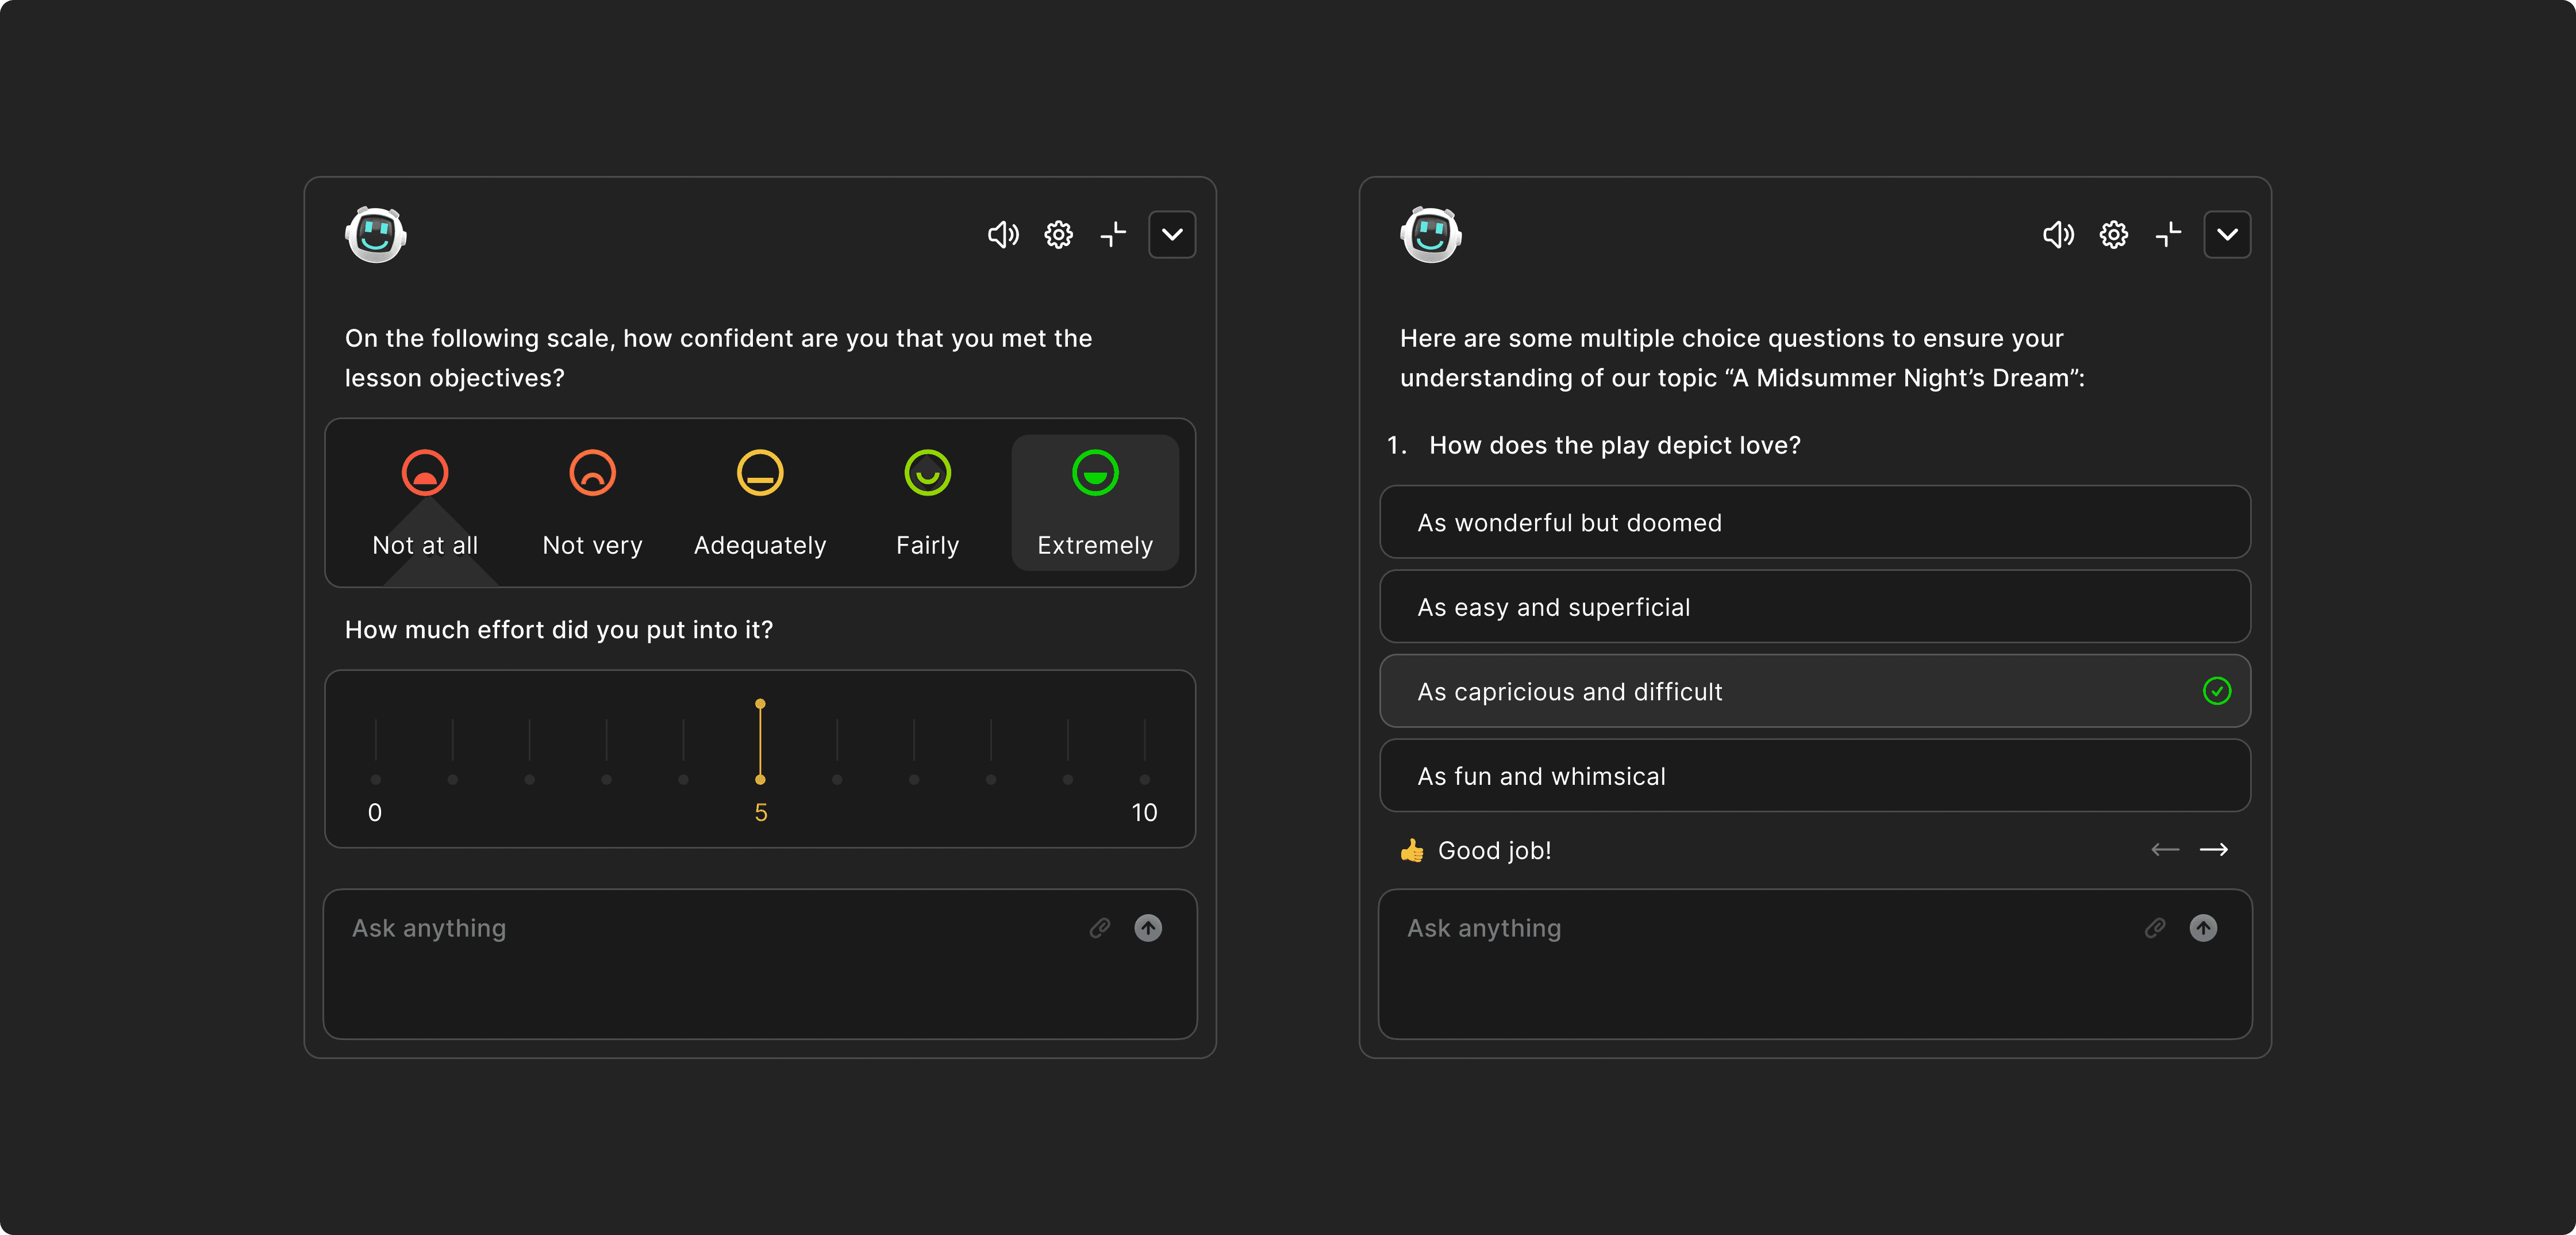Click attachment paperclip icon in left chat input

pyautogui.click(x=1100, y=928)
